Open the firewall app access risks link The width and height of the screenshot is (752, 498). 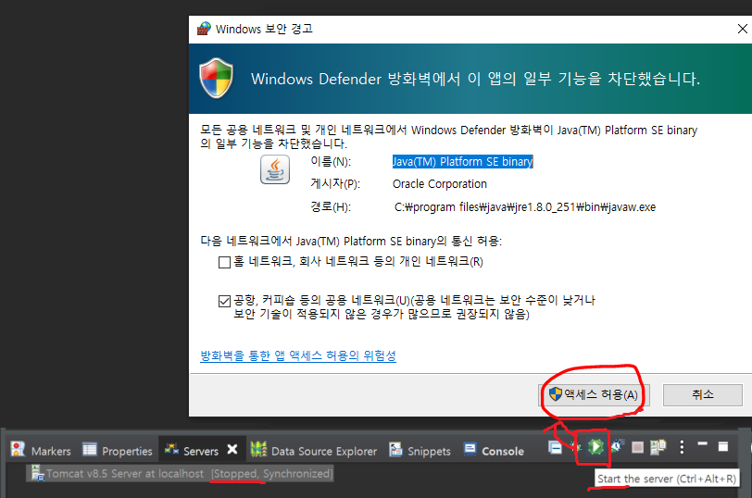click(298, 355)
